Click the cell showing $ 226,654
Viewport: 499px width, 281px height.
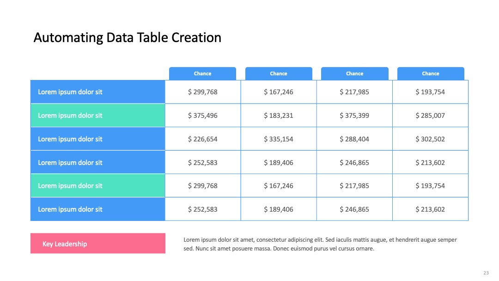click(203, 139)
